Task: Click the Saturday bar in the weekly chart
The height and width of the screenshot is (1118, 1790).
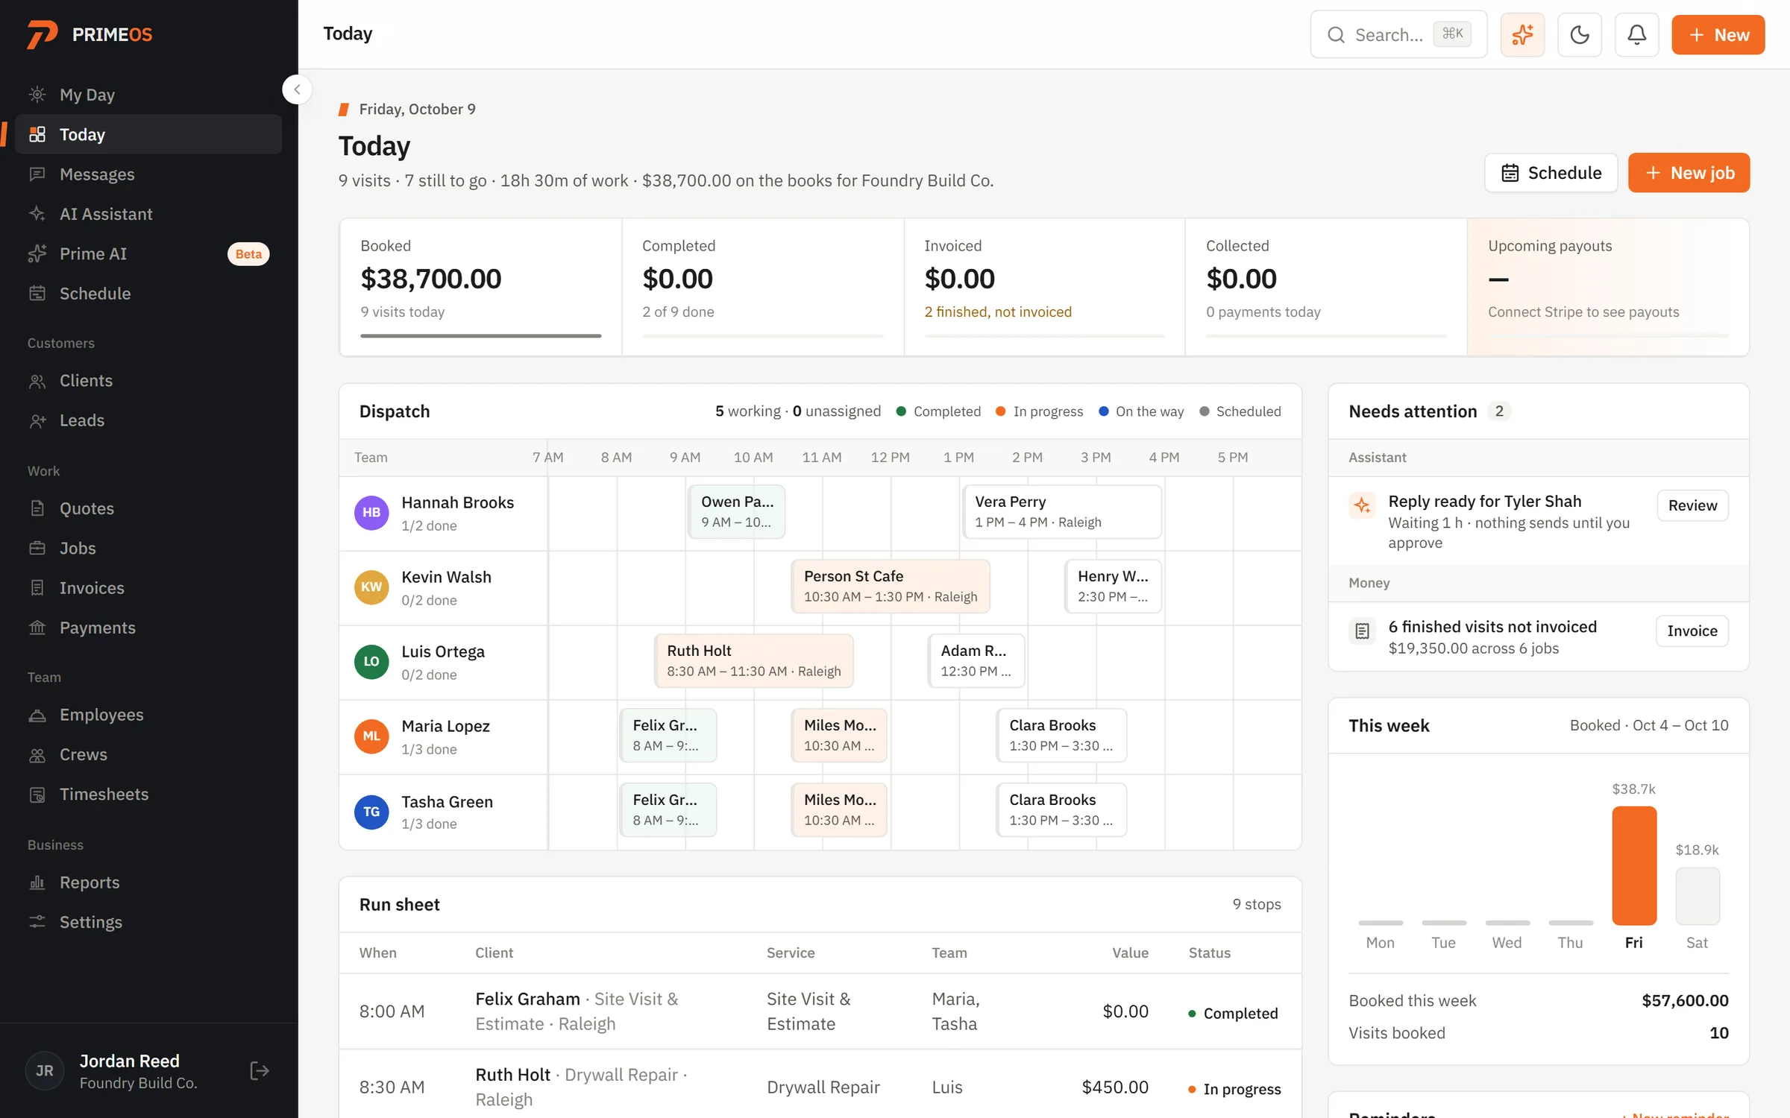Action: [1698, 896]
